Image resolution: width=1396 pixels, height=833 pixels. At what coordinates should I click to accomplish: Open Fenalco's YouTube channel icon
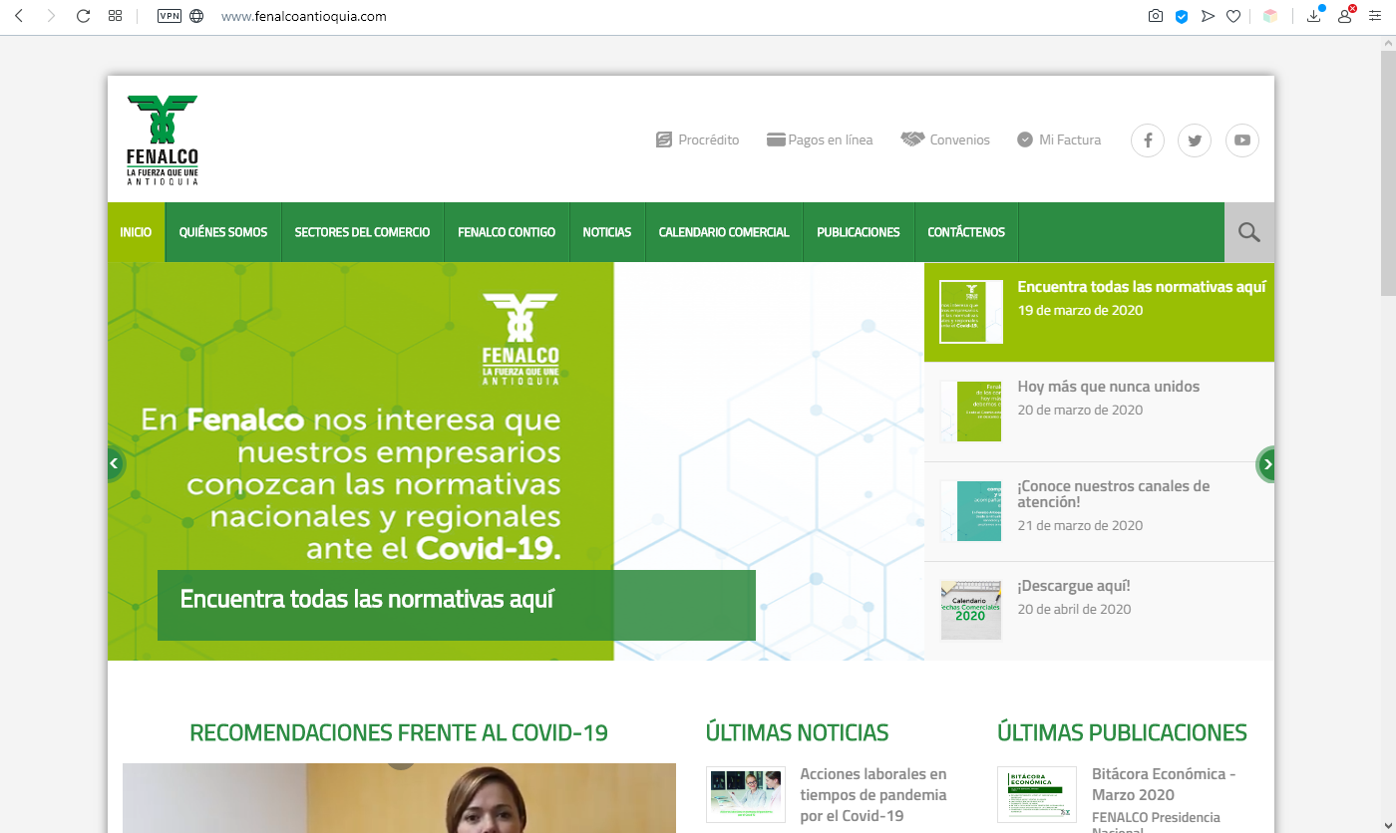(x=1241, y=140)
